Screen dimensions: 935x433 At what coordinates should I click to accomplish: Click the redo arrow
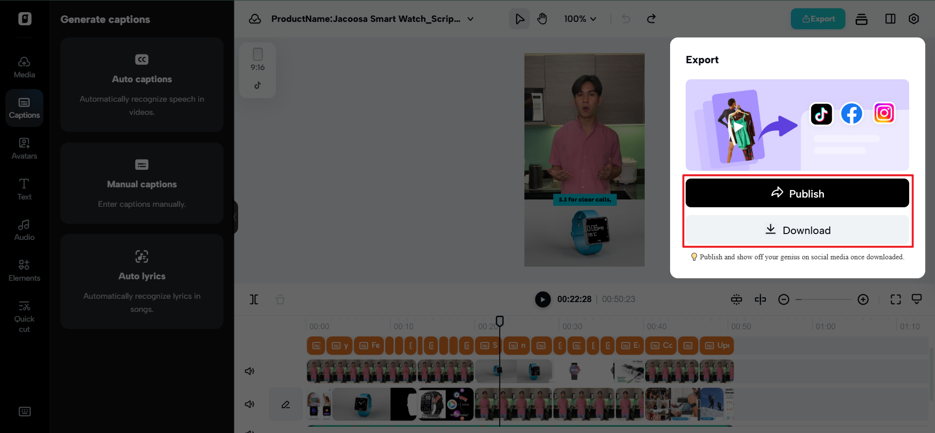[x=651, y=19]
